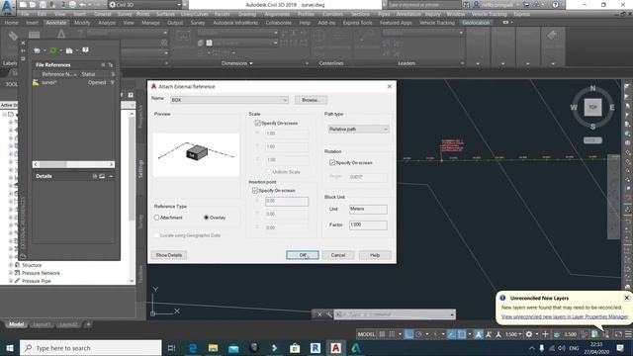
Task: Open File Explorer from taskbar
Action: (214, 348)
